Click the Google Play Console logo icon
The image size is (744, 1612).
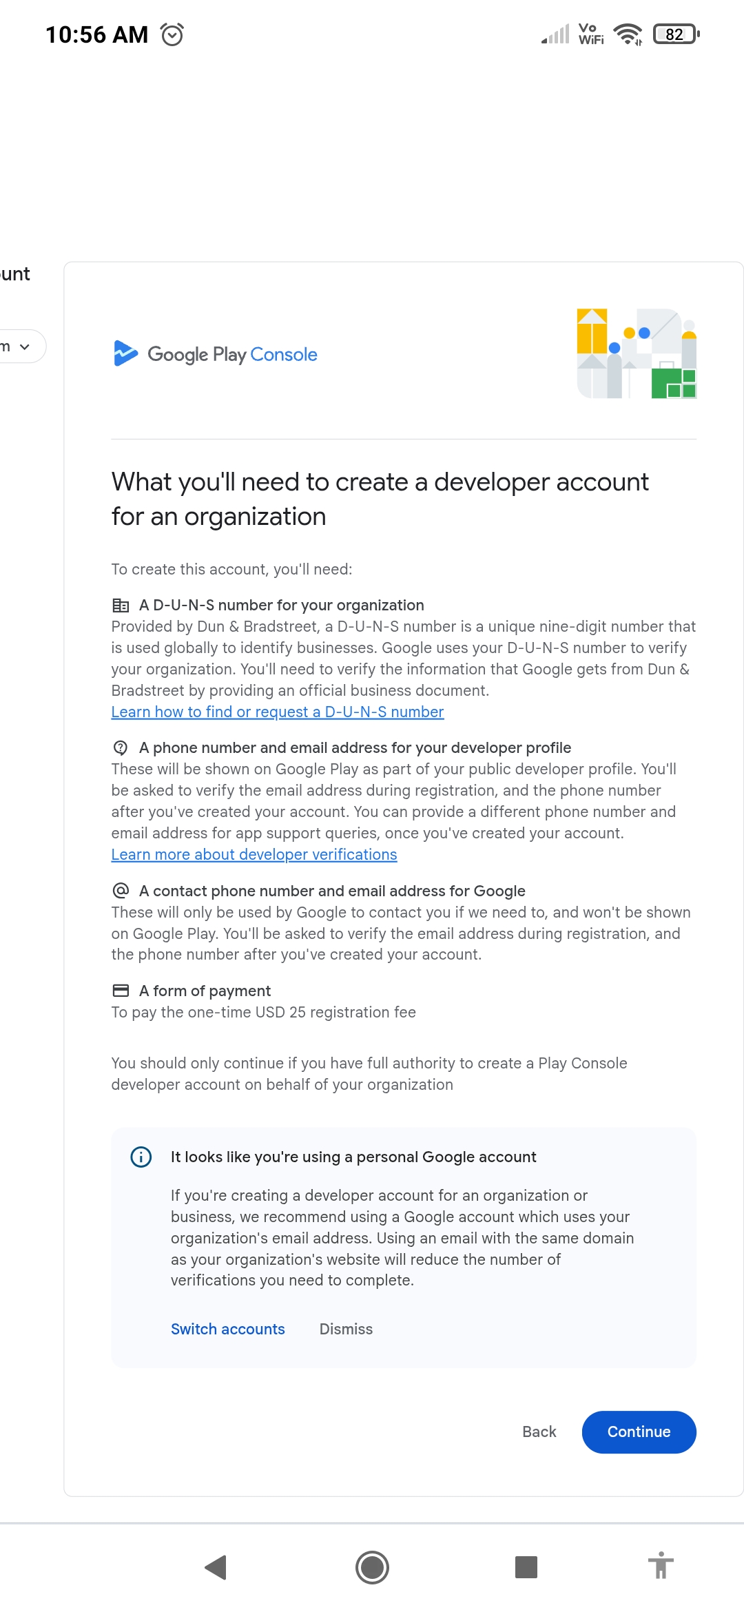pyautogui.click(x=125, y=353)
